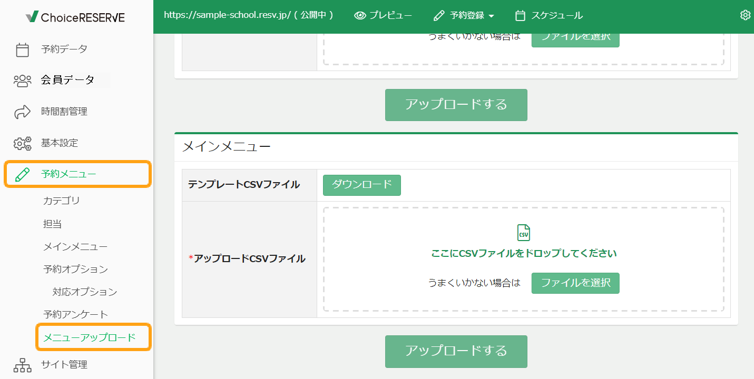
Task: Click the ここにCSVファイルをドロップしてください text
Action: click(x=524, y=254)
